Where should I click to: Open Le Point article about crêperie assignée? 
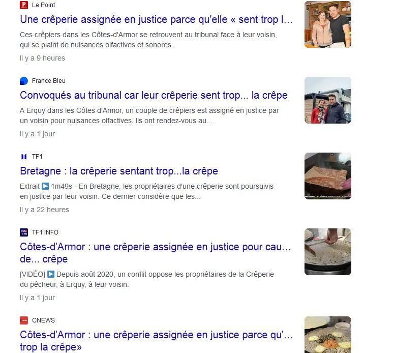point(156,20)
